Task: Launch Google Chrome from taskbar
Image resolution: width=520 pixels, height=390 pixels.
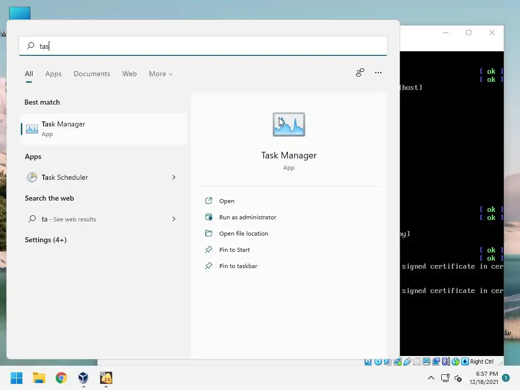Action: 61,378
